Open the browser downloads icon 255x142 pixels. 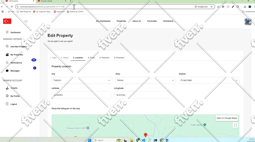pyautogui.click(x=245, y=7)
